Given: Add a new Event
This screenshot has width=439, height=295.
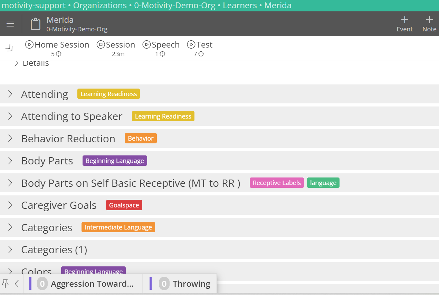Looking at the screenshot, I should point(404,24).
